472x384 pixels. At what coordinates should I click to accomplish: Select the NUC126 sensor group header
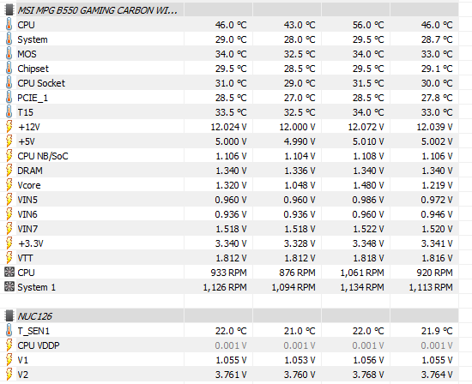(x=34, y=316)
